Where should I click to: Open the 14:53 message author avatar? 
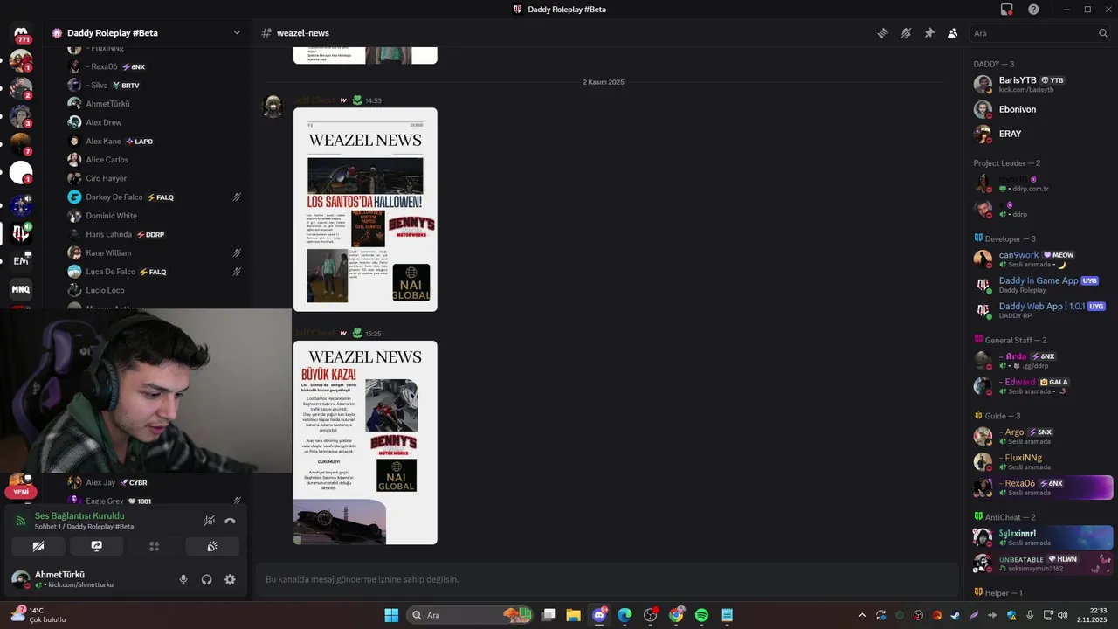pos(273,107)
